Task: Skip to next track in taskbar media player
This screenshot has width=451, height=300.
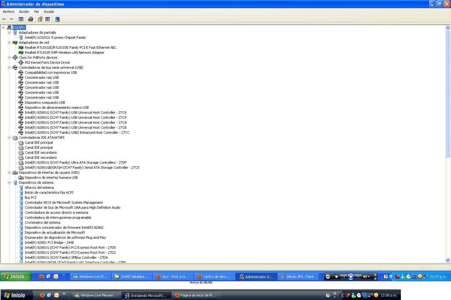Action: pyautogui.click(x=358, y=277)
